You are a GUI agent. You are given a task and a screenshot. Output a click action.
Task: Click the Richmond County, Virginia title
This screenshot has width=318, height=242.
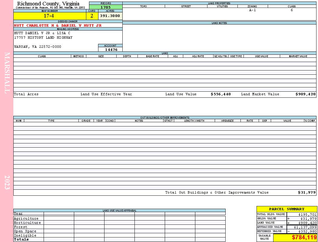[x=48, y=4]
